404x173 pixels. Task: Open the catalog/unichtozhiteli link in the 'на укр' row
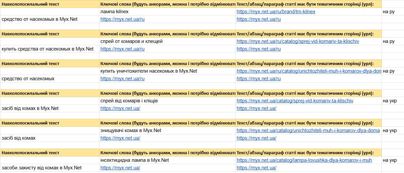pyautogui.click(x=308, y=130)
